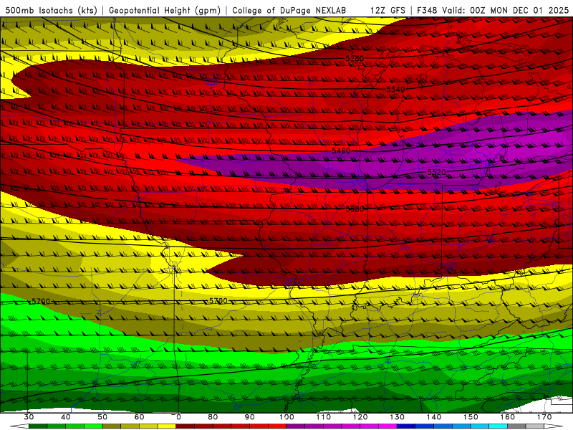Click the 5460 height contour label
The width and height of the screenshot is (573, 430).
(x=341, y=150)
